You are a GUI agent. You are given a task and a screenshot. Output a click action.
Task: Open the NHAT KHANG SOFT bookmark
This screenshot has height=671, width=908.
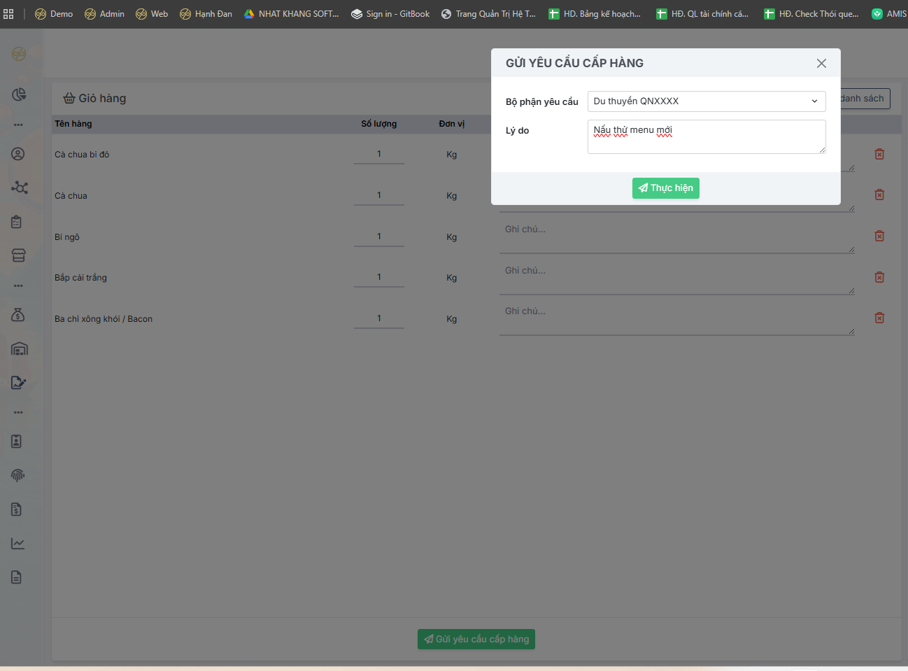[291, 14]
